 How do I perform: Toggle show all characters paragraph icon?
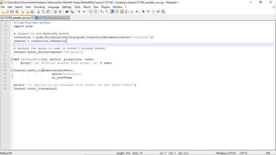[x=107, y=12]
